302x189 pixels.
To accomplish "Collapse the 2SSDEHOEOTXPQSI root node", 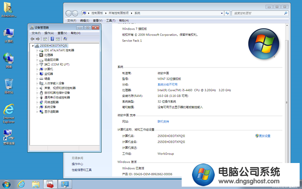I will click(x=33, y=46).
